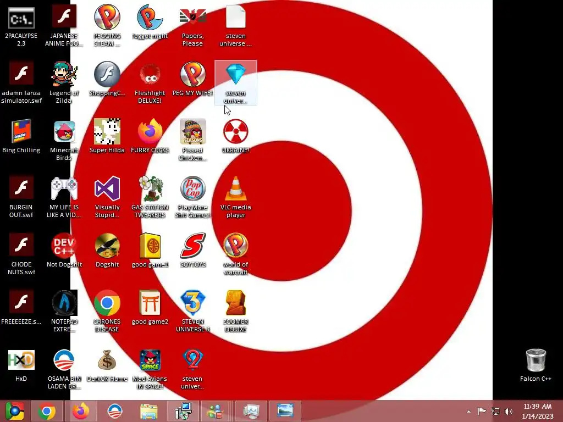The width and height of the screenshot is (563, 422).
Task: Expand the hidden tray icons arrow
Action: coord(468,412)
